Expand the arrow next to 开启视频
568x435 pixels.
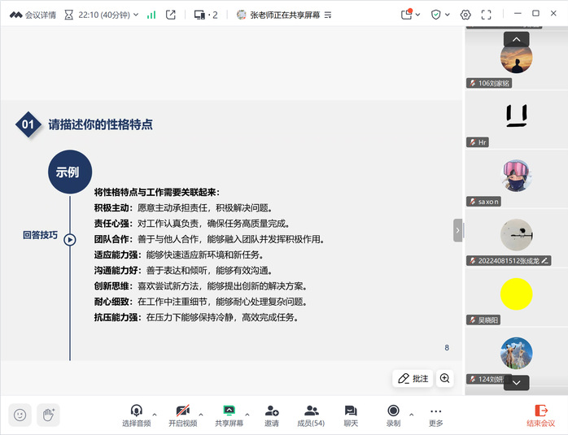click(201, 414)
